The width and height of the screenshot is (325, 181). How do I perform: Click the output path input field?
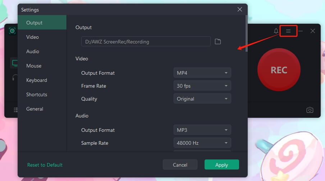click(x=146, y=42)
